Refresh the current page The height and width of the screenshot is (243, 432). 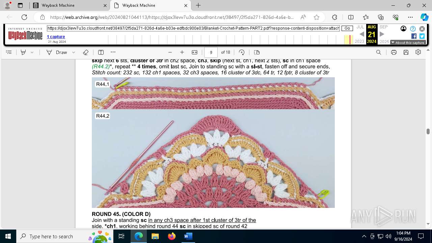[24, 17]
